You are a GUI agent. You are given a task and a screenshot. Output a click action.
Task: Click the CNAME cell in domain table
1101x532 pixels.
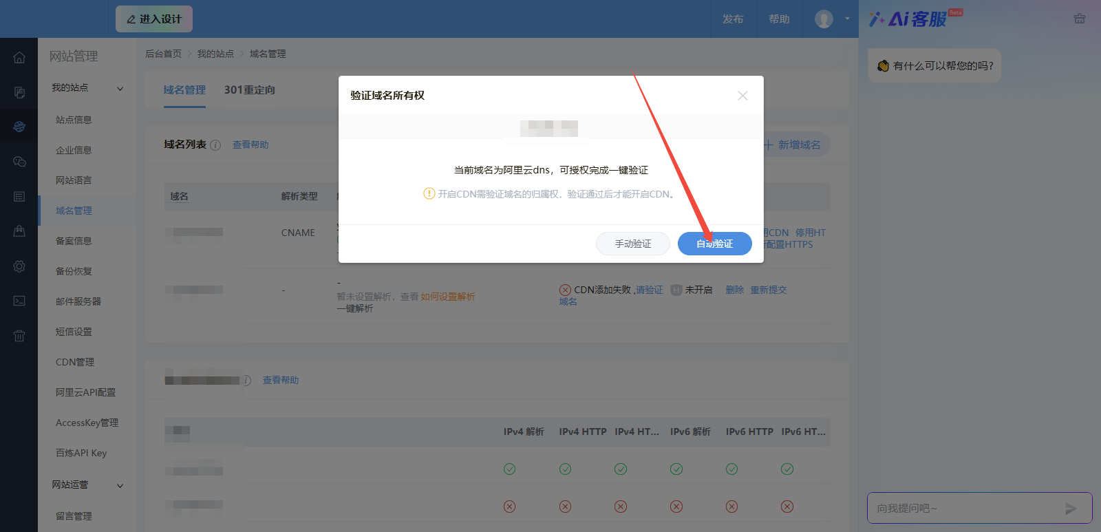click(x=298, y=233)
